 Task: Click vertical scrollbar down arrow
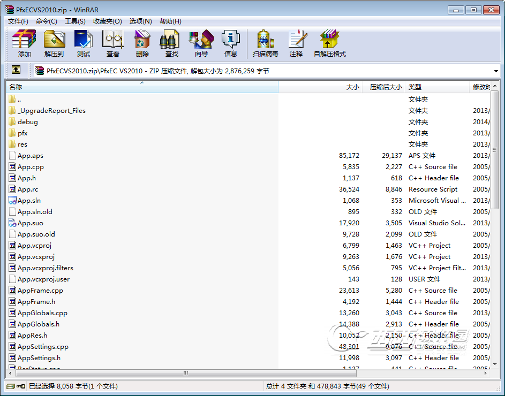pos(495,364)
